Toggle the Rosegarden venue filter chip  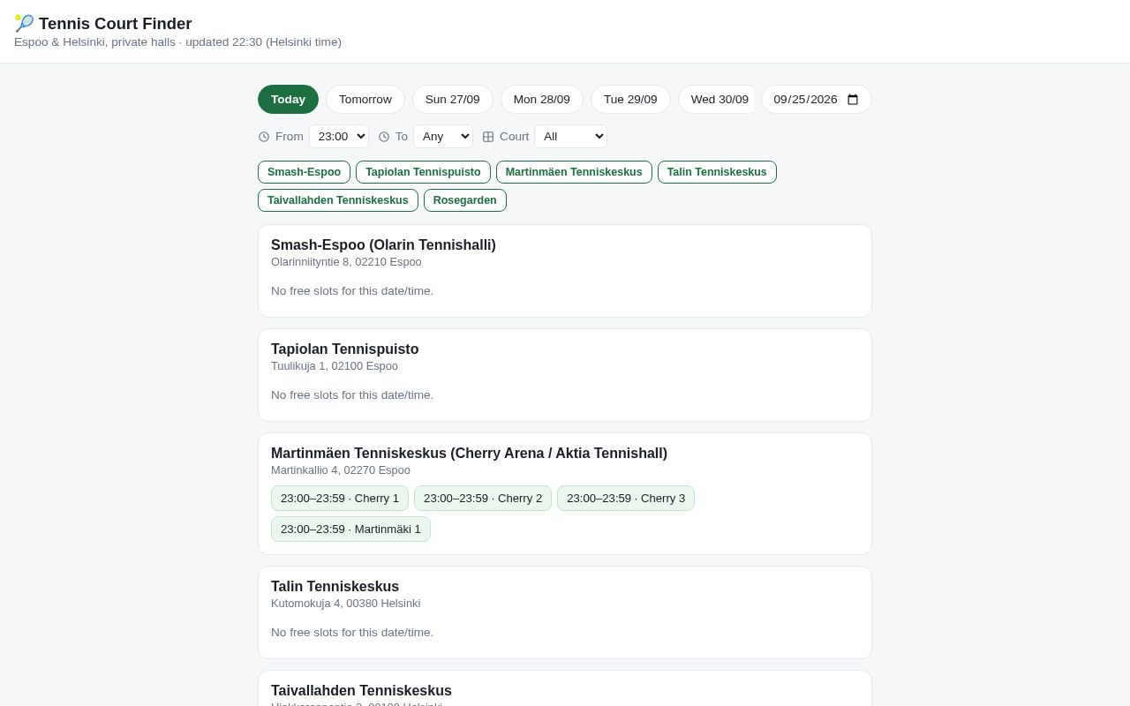pos(465,200)
